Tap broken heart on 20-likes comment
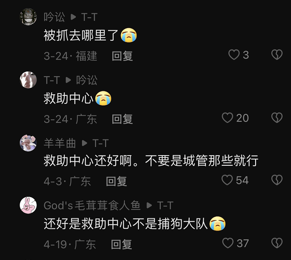Viewport: 291px width, 260px height. point(277,118)
